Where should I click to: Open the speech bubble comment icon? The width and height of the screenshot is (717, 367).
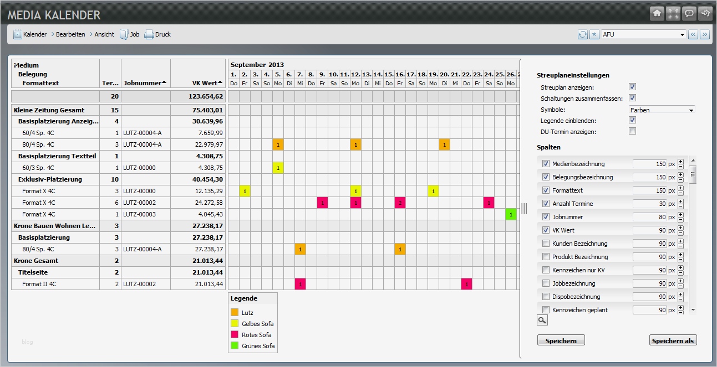point(689,13)
